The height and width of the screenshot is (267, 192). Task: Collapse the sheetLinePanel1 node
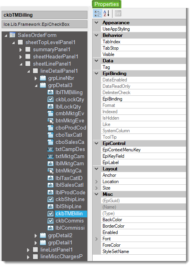click(x=21, y=64)
